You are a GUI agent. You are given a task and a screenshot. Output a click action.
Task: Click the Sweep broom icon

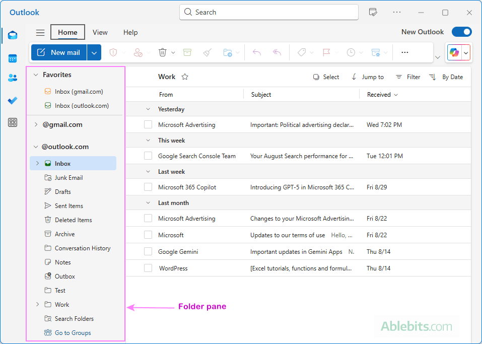click(x=208, y=52)
